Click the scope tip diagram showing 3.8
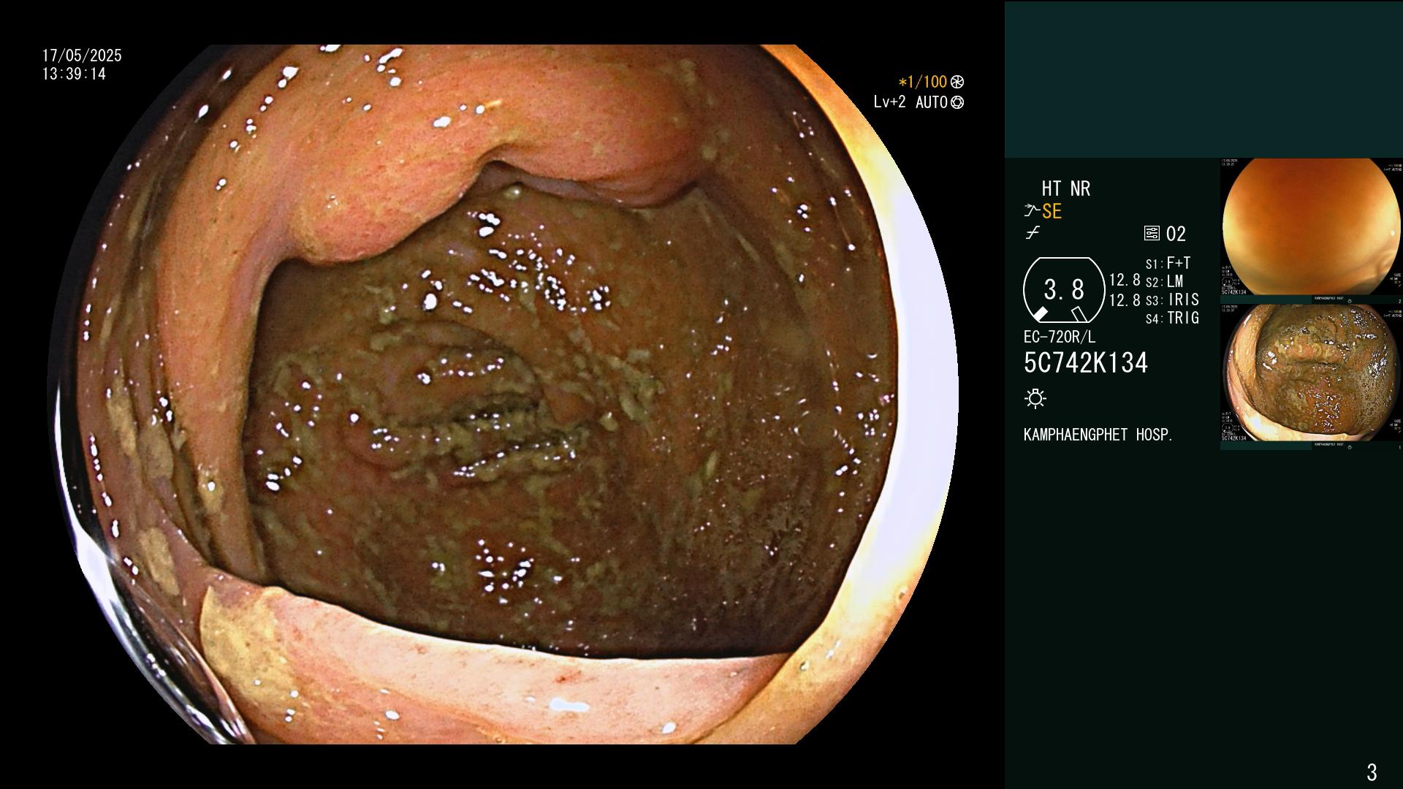The image size is (1403, 789). [1064, 290]
